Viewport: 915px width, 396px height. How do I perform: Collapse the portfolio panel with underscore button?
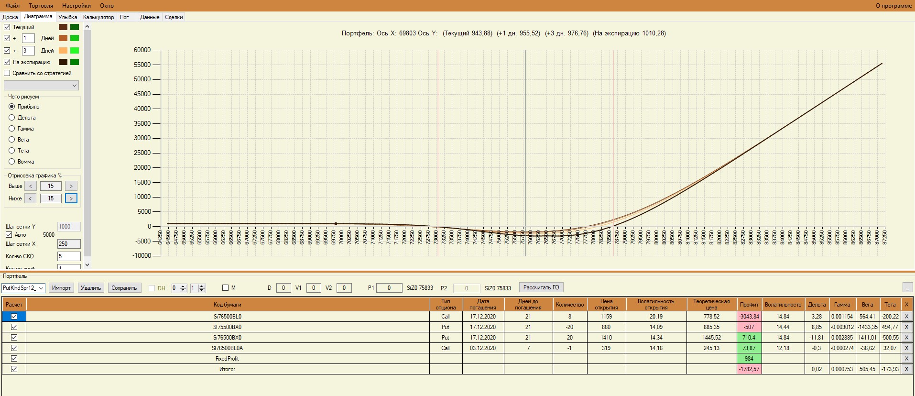click(x=907, y=287)
